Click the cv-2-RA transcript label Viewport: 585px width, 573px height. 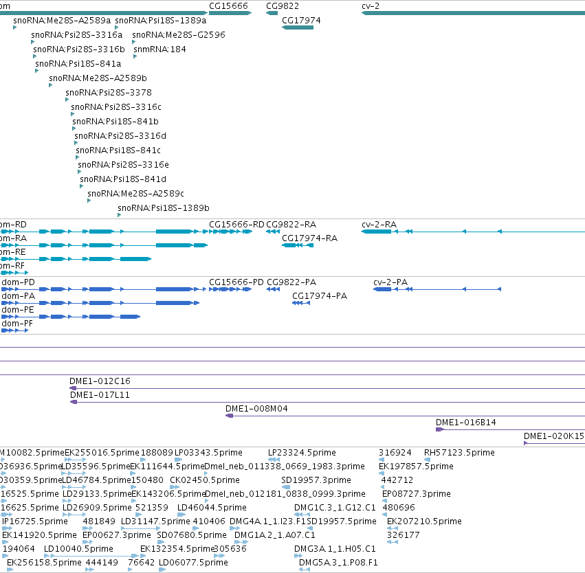point(379,225)
